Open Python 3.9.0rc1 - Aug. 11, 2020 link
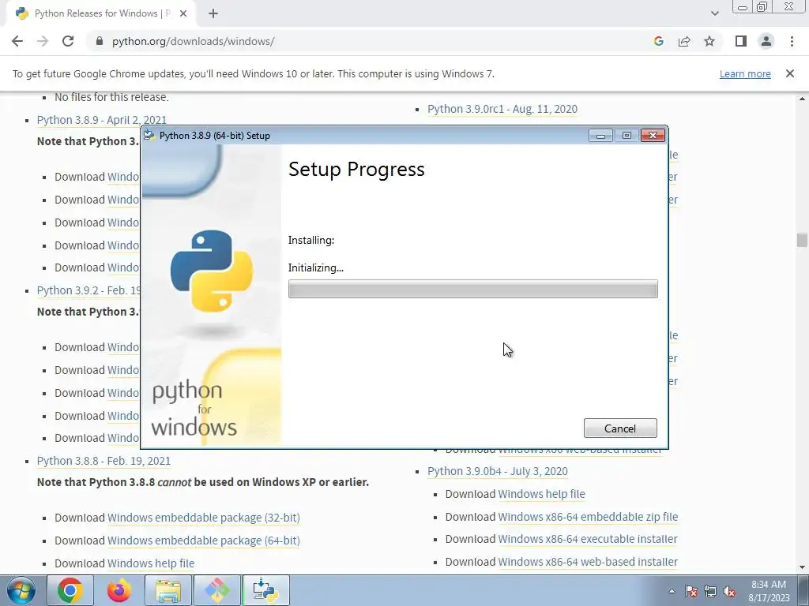Viewport: 809px width, 606px height. (x=502, y=109)
